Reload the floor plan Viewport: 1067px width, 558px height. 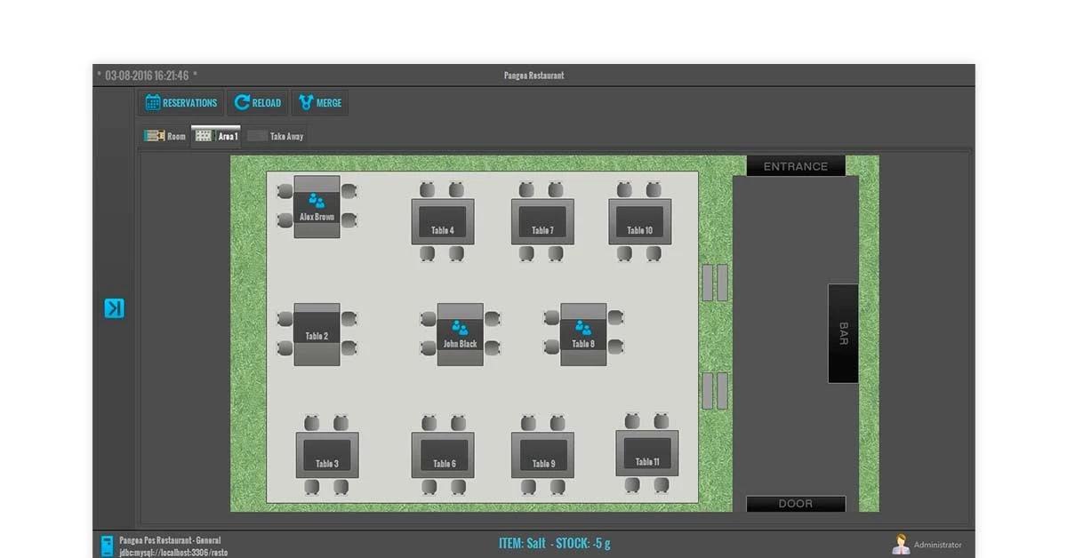click(258, 103)
